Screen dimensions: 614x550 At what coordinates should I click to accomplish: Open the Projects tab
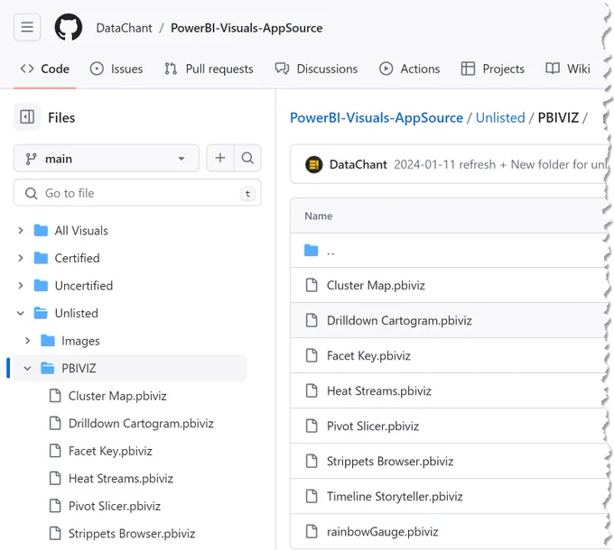pos(492,69)
